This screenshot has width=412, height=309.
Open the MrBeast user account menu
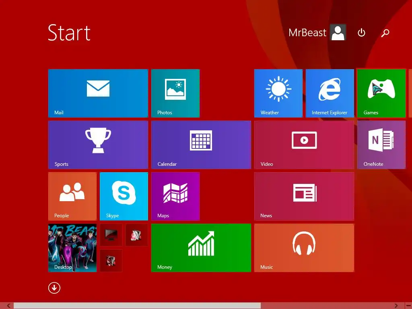click(x=317, y=33)
